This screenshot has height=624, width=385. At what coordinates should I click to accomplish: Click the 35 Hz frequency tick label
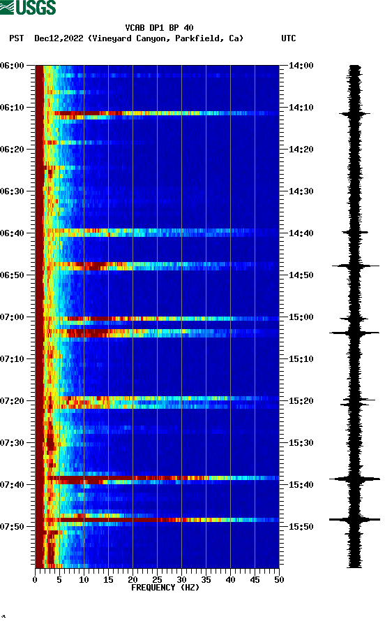(206, 580)
